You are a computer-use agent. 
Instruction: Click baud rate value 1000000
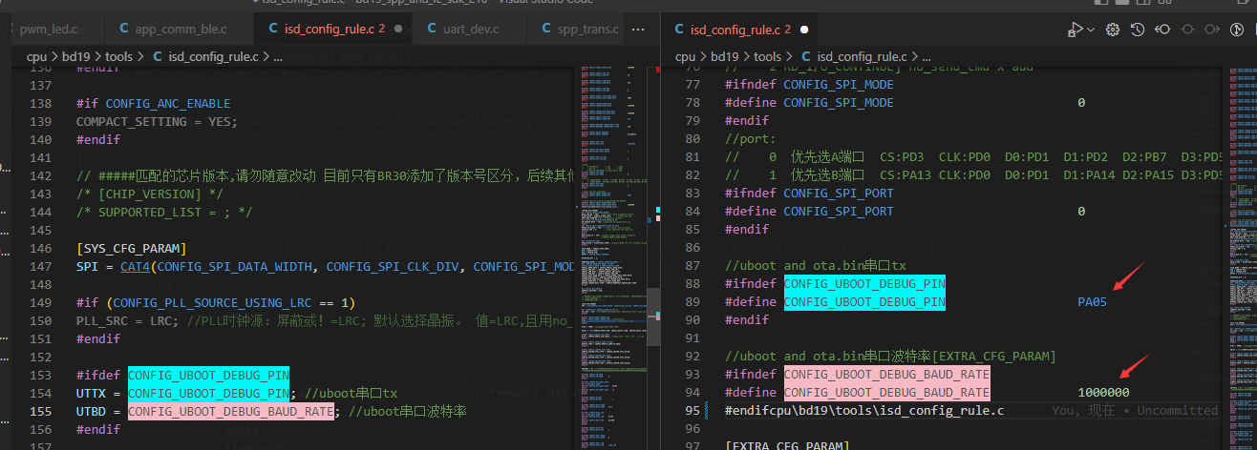pos(1103,392)
